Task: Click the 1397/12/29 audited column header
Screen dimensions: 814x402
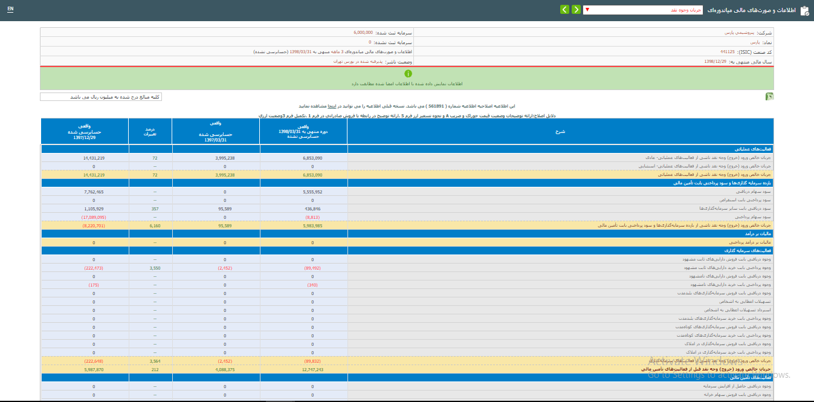Action: tap(84, 131)
